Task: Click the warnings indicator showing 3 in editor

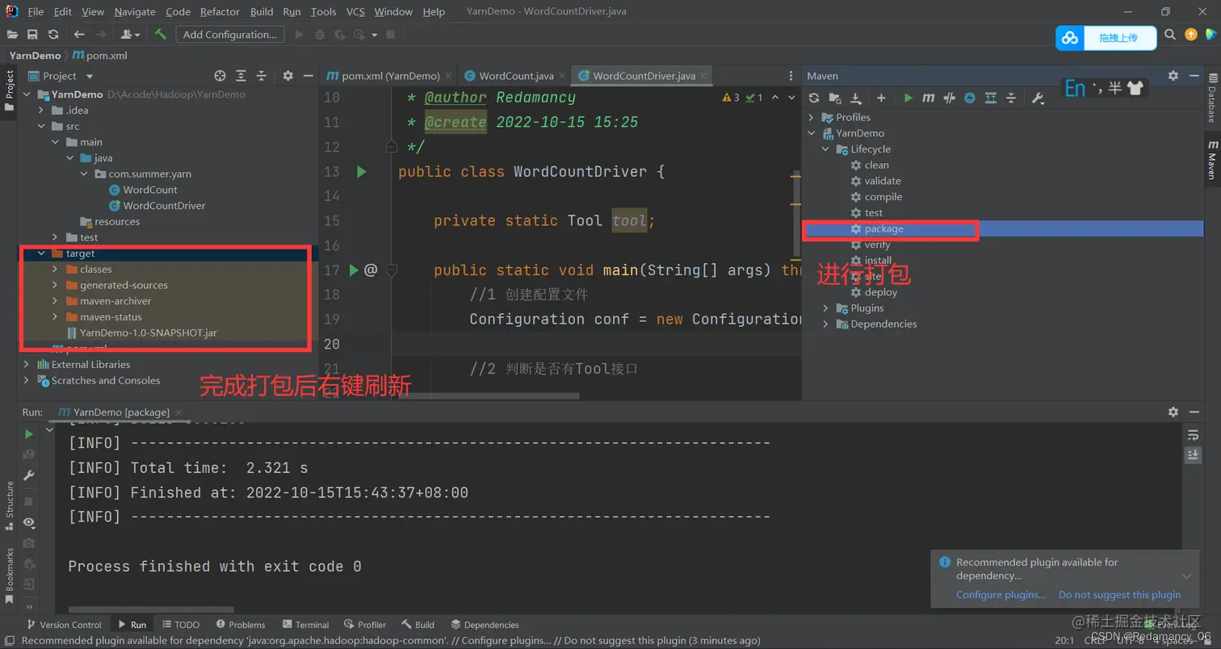Action: point(731,98)
